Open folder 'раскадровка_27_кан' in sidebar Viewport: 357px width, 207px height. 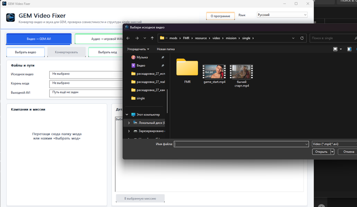(x=148, y=90)
